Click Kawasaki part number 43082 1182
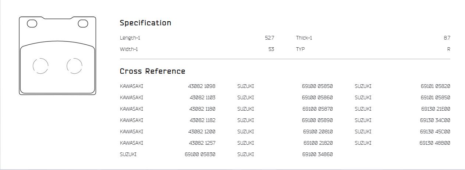Image resolution: width=465 pixels, height=170 pixels. [x=202, y=121]
